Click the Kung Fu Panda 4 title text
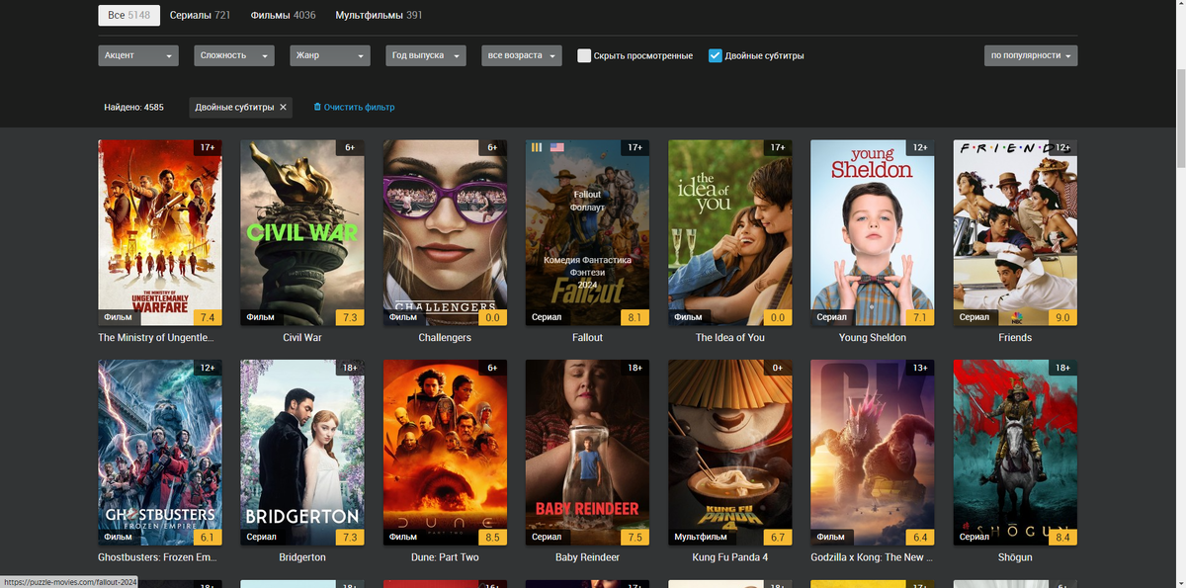Image resolution: width=1186 pixels, height=588 pixels. click(730, 557)
